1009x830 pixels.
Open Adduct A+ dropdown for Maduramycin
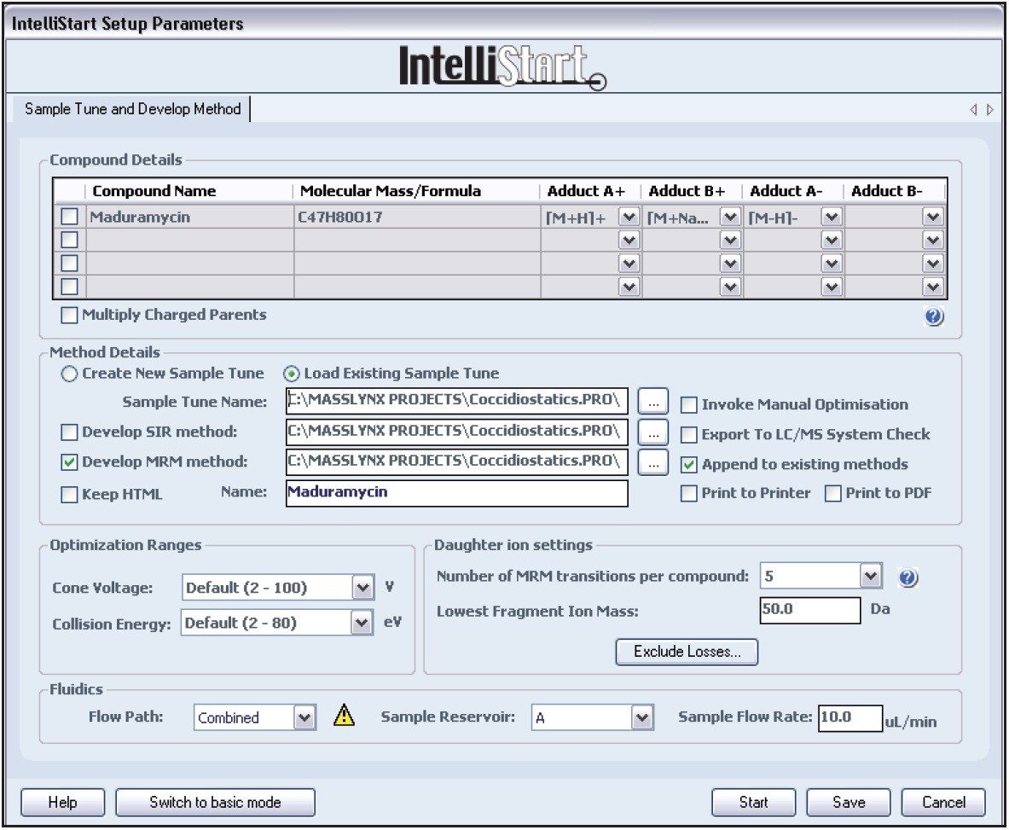tap(629, 217)
